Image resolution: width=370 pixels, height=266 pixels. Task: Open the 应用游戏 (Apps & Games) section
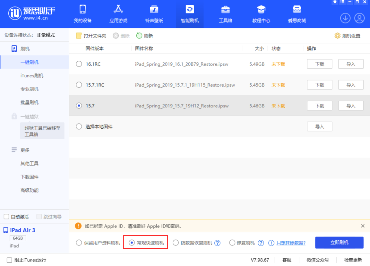[x=118, y=14]
